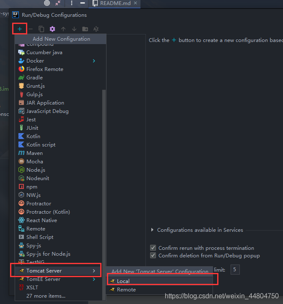The image size is (283, 304).
Task: Click the collapse arrows icon in top toolbar
Action: 58,3
